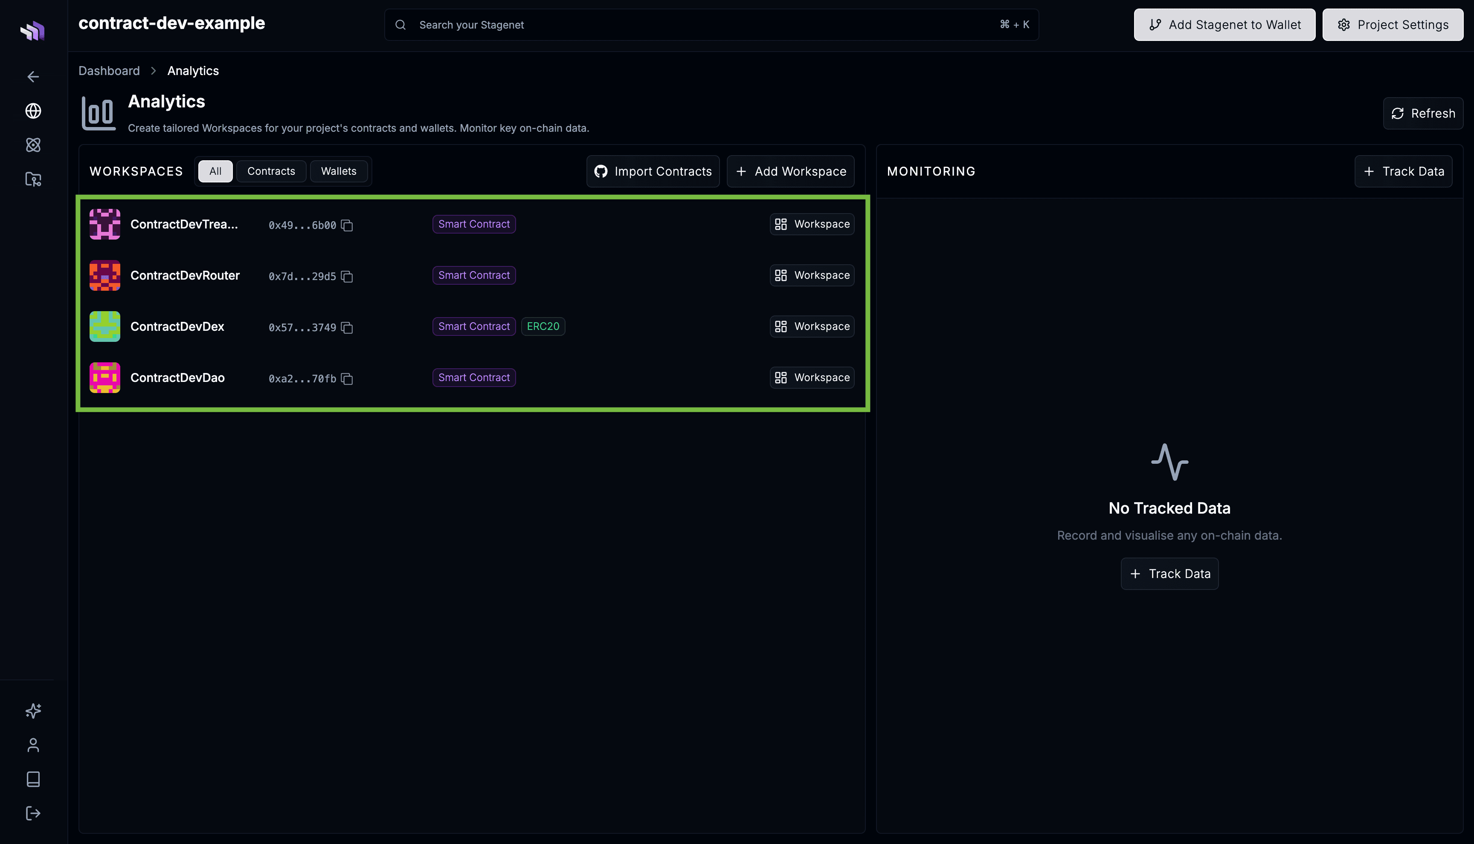Image resolution: width=1474 pixels, height=844 pixels.
Task: Click the ContractDevTrea... avatar thumbnail
Action: (105, 224)
